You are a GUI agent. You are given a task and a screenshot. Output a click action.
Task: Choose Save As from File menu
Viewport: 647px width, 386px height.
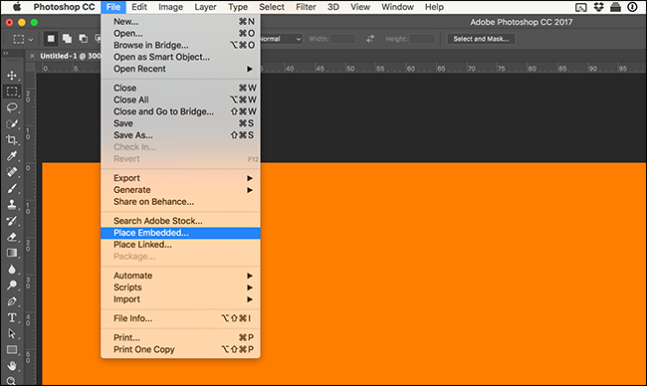click(180, 135)
